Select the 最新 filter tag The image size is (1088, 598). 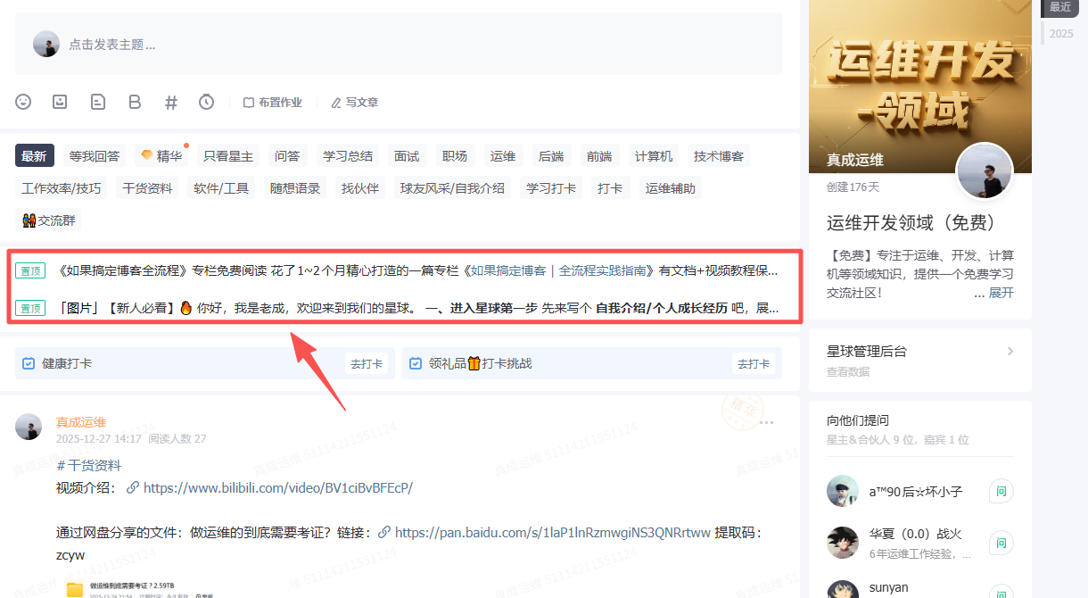pos(34,156)
